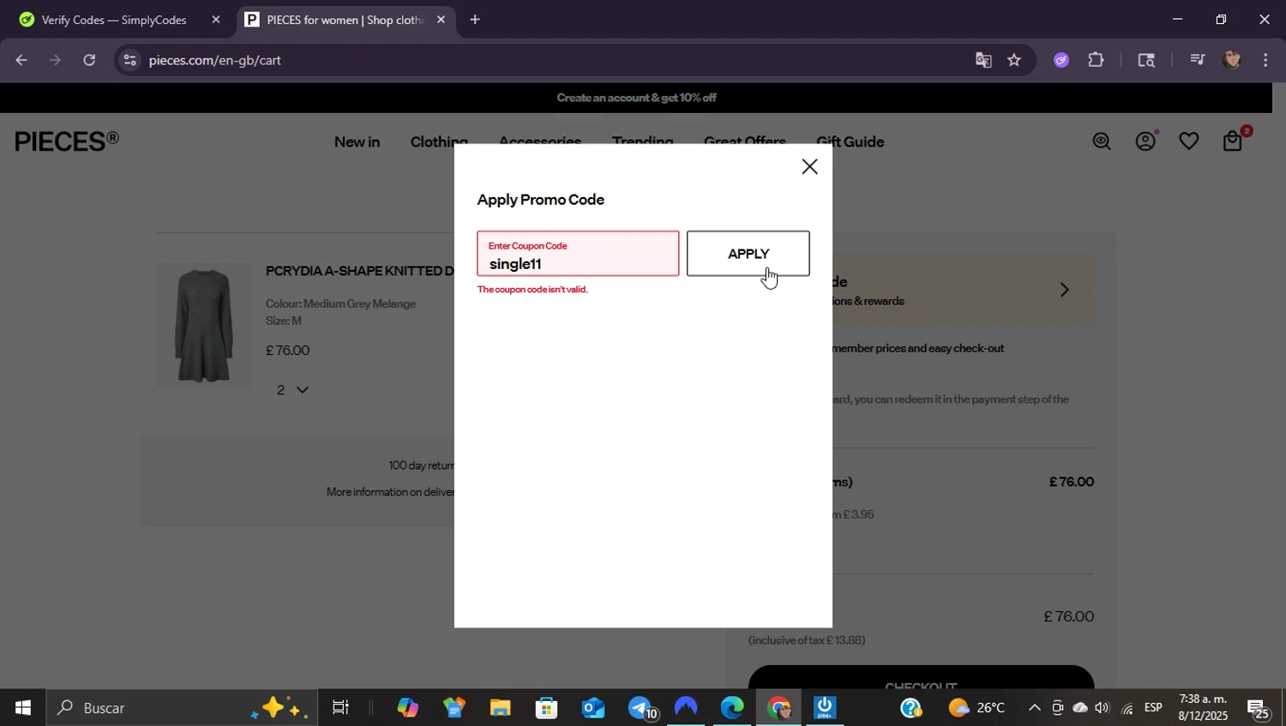The image size is (1286, 726).
Task: Close the PIECES tab
Action: pyautogui.click(x=441, y=20)
